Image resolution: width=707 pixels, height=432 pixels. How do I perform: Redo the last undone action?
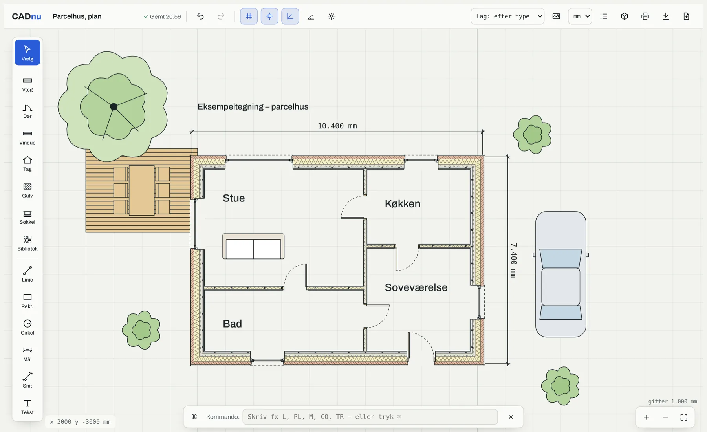221,16
